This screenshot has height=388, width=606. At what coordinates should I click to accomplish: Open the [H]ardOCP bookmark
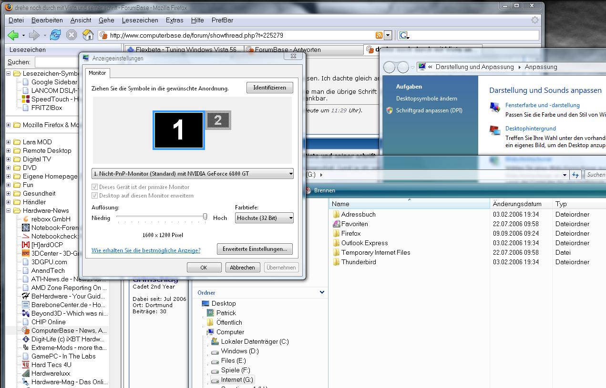pos(46,245)
